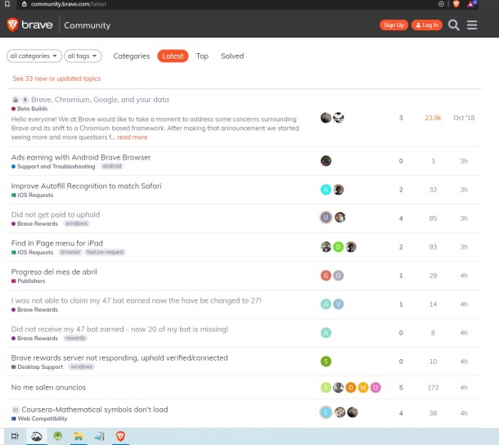Switch to the Categories tab
The height and width of the screenshot is (445, 499).
click(132, 56)
